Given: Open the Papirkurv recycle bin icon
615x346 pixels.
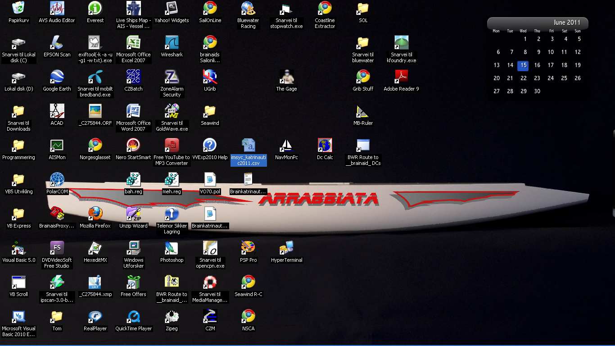Looking at the screenshot, I should (18, 8).
